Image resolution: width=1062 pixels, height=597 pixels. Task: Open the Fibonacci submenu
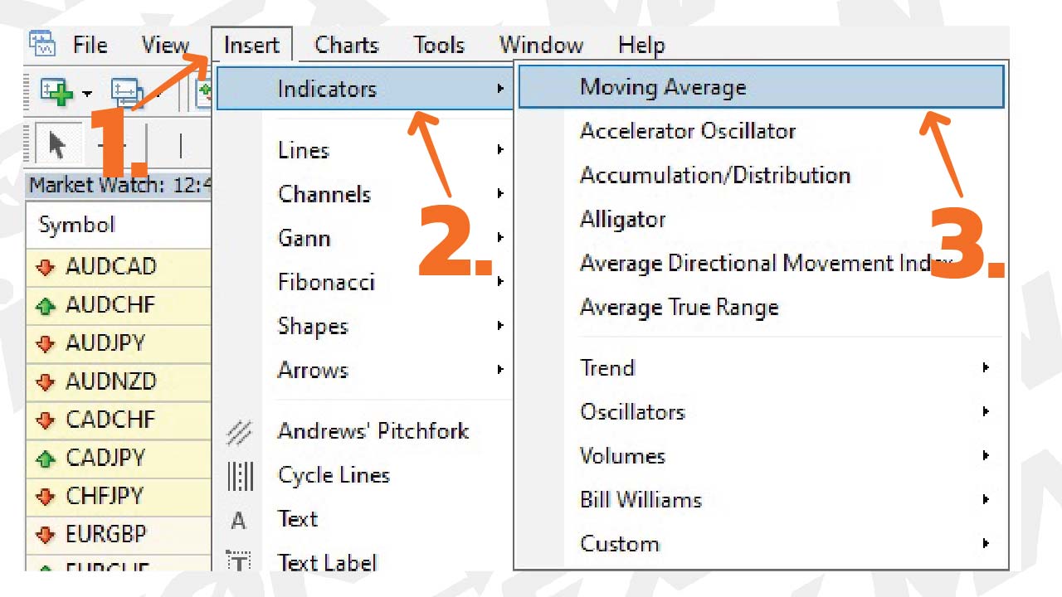[326, 283]
